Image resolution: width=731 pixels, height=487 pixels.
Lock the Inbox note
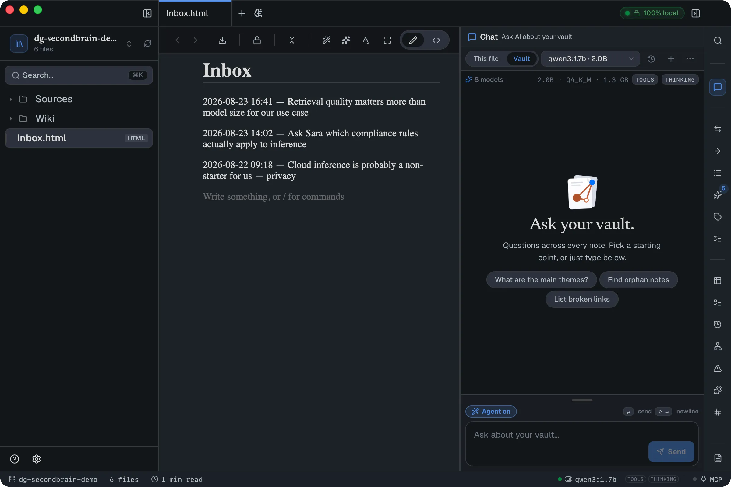[x=257, y=40]
